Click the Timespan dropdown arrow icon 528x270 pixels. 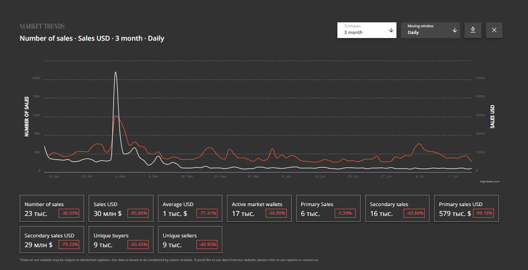pos(391,30)
